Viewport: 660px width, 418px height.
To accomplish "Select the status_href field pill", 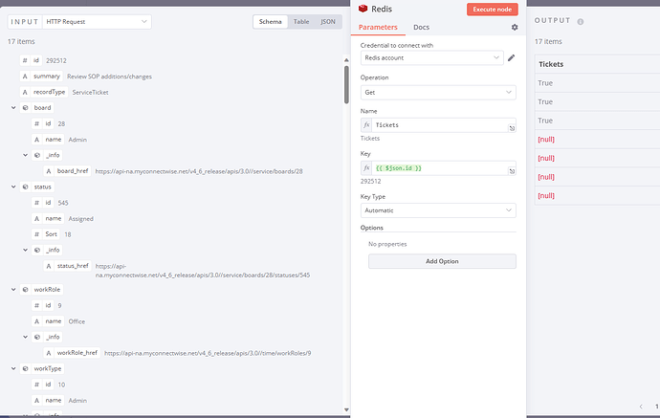I will [68, 266].
